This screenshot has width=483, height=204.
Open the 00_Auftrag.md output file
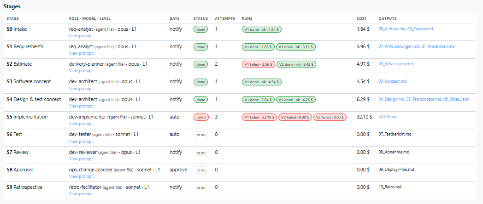[392, 29]
